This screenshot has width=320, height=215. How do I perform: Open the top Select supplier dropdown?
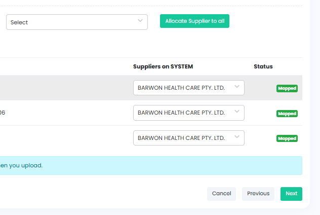(76, 22)
